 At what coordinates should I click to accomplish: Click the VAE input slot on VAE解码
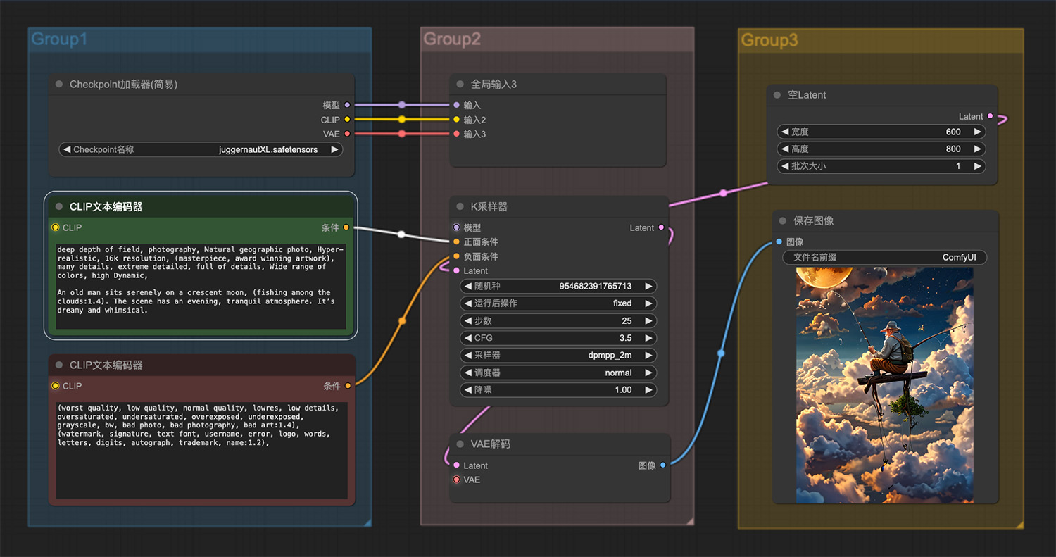(x=456, y=480)
